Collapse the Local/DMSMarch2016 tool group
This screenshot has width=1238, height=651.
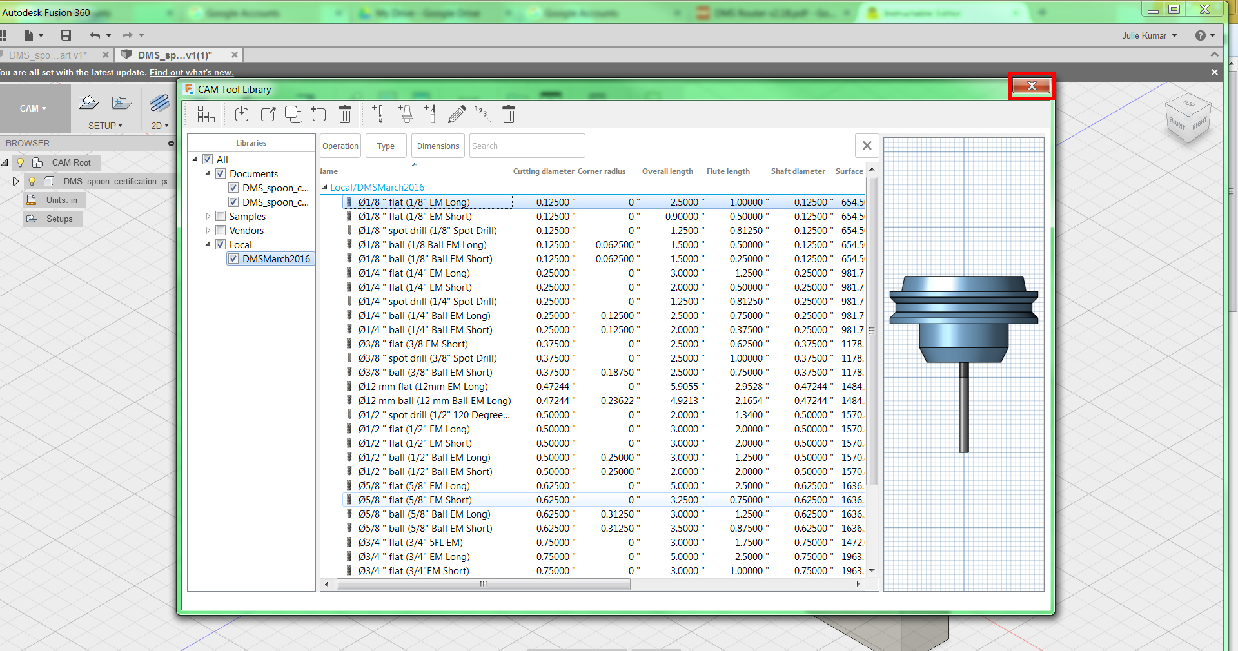coord(324,187)
